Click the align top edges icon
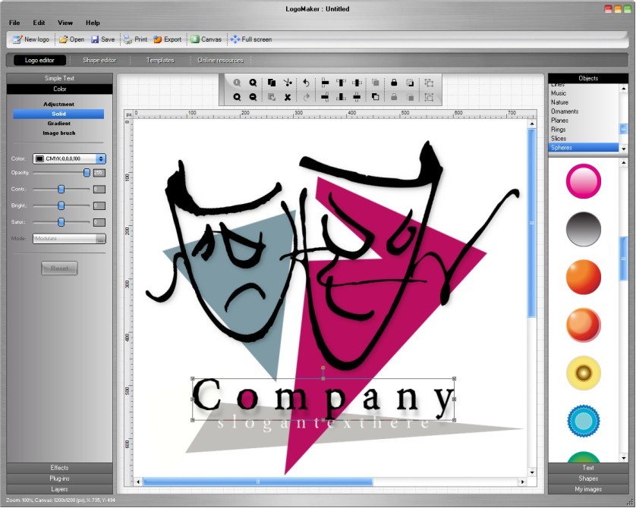Screen dimensions: 636x508 [x=341, y=83]
